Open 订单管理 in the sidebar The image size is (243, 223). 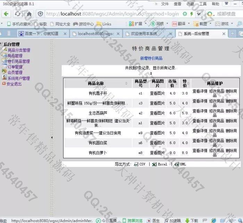[15, 67]
